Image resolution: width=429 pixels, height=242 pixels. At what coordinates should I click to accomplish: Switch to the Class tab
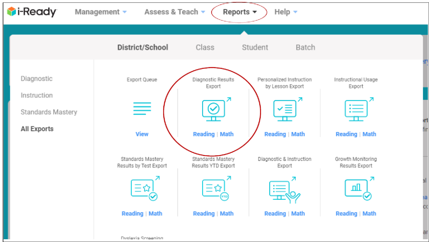pos(205,47)
